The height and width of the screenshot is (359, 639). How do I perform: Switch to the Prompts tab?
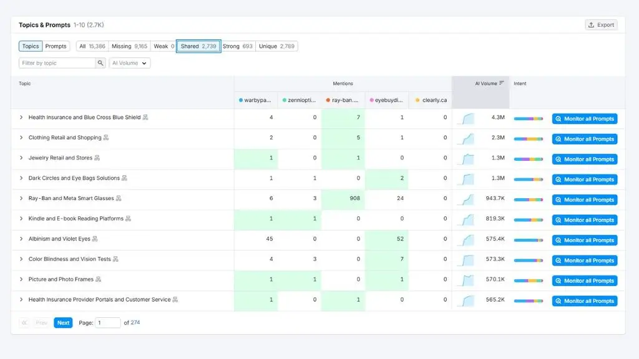click(x=56, y=46)
